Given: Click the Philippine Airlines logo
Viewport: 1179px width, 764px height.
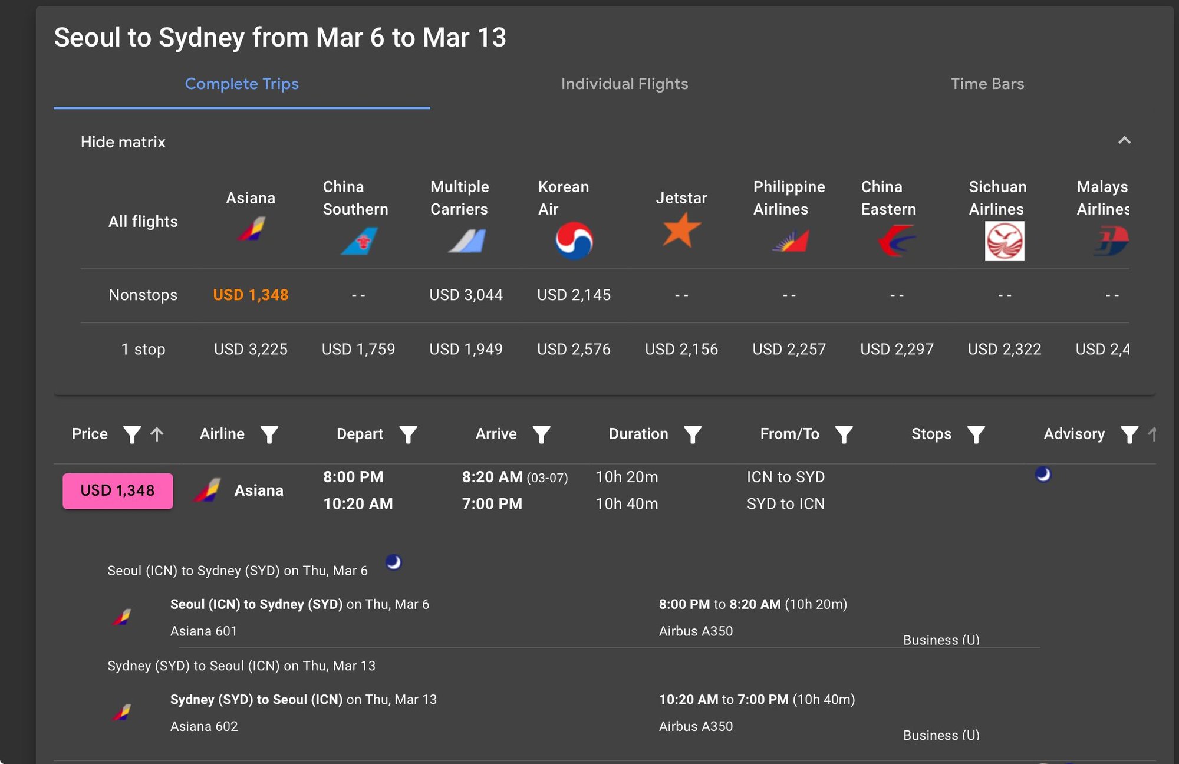Looking at the screenshot, I should 790,241.
